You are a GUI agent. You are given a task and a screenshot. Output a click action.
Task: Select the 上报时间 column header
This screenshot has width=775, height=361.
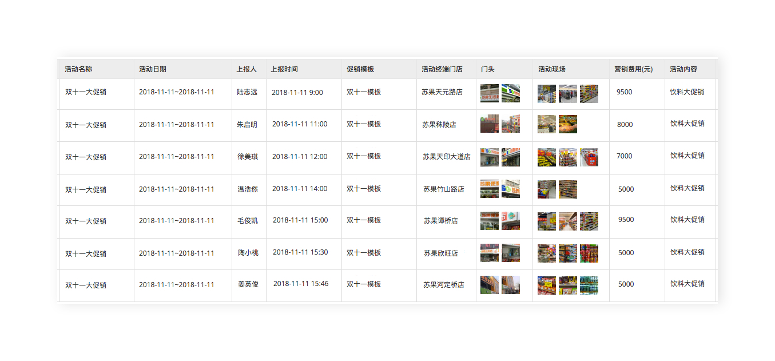click(284, 69)
